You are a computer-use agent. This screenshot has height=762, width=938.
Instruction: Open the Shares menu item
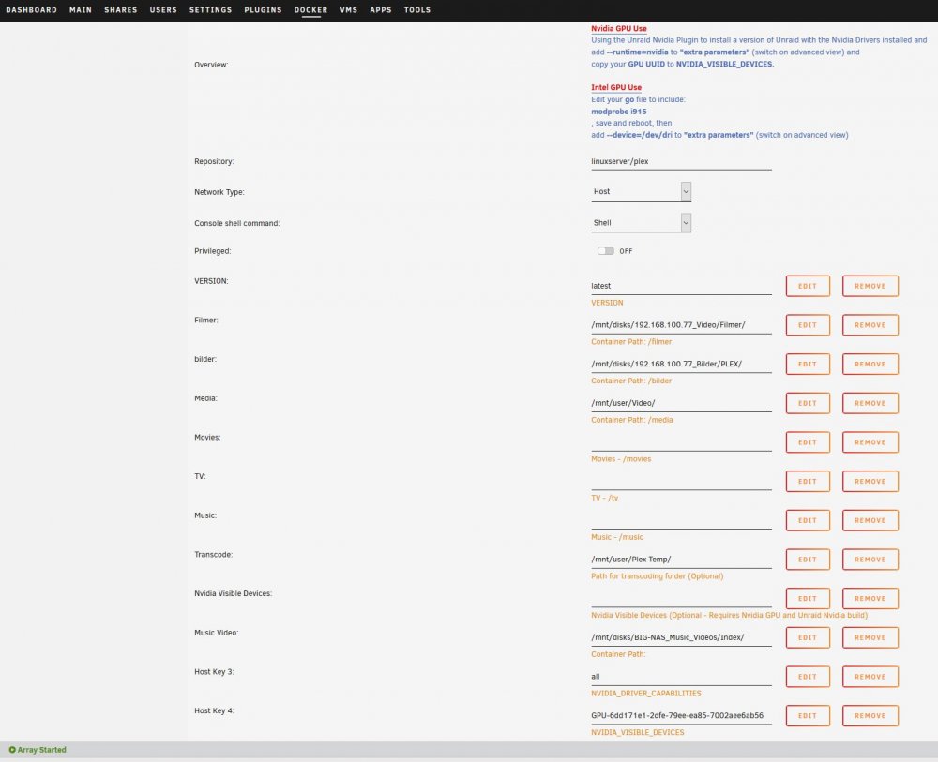pos(121,10)
